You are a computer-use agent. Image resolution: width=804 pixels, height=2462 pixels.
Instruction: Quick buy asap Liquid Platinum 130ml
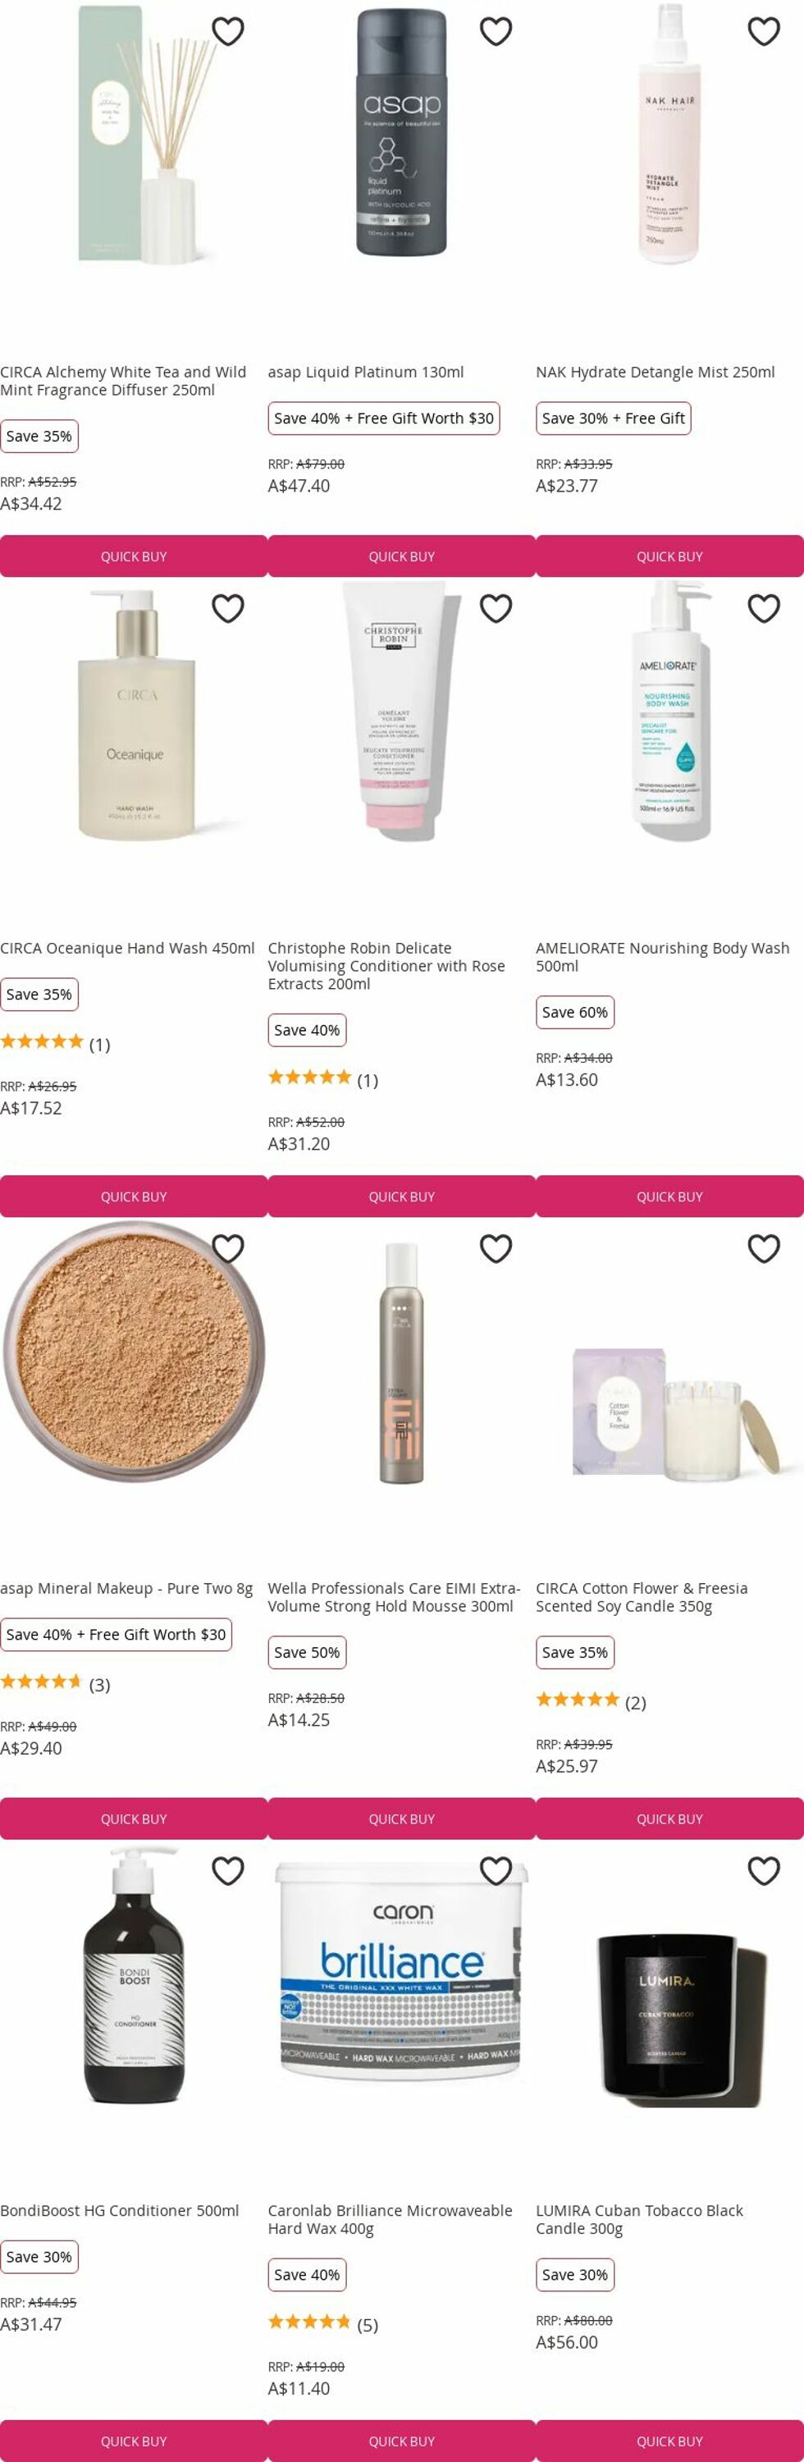coord(401,556)
